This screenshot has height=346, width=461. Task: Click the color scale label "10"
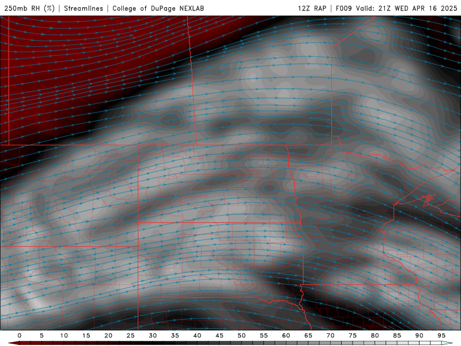[x=64, y=336]
